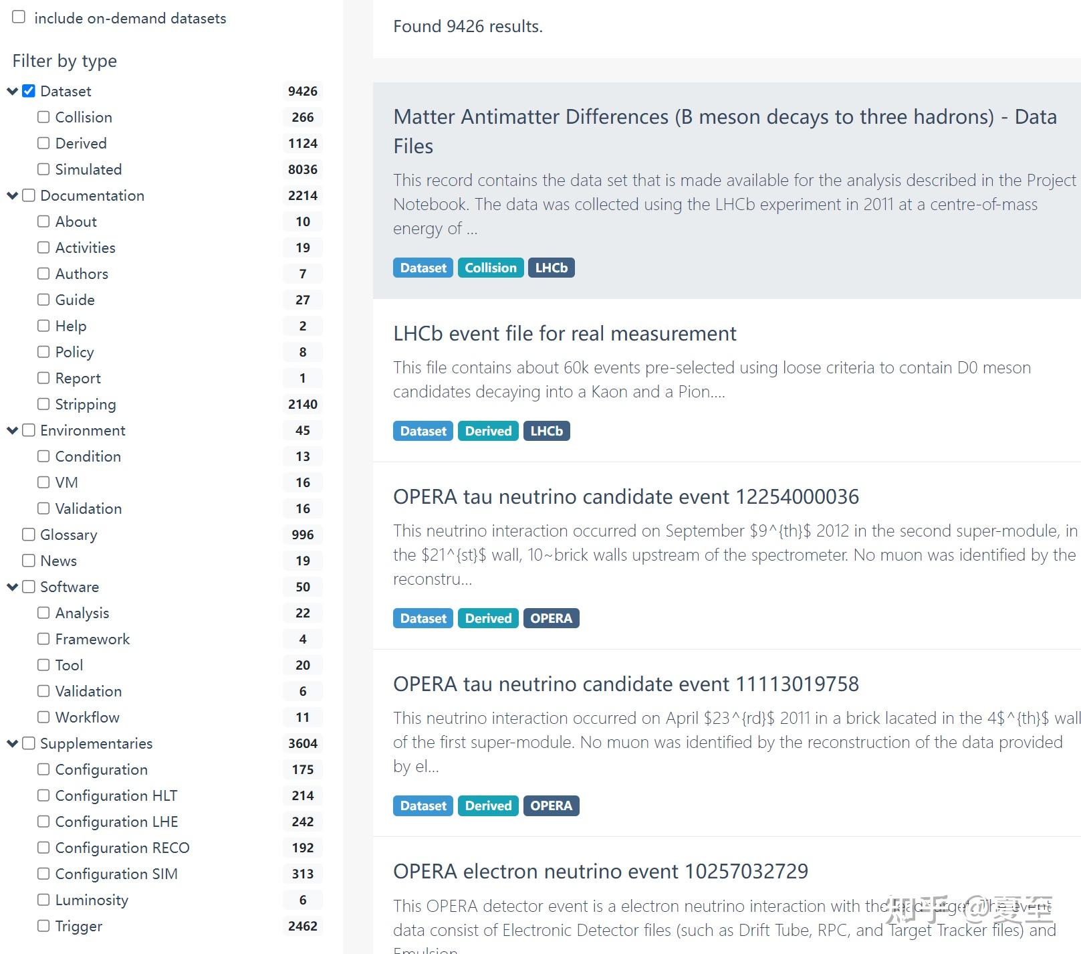
Task: Check the Trigger filter checkbox
Action: pos(43,926)
